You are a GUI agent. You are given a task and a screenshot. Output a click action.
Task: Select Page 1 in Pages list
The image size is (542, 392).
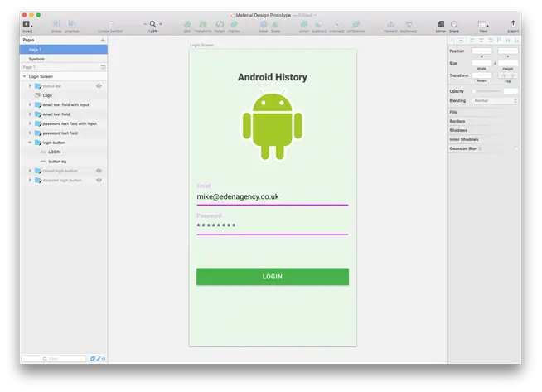(64, 50)
